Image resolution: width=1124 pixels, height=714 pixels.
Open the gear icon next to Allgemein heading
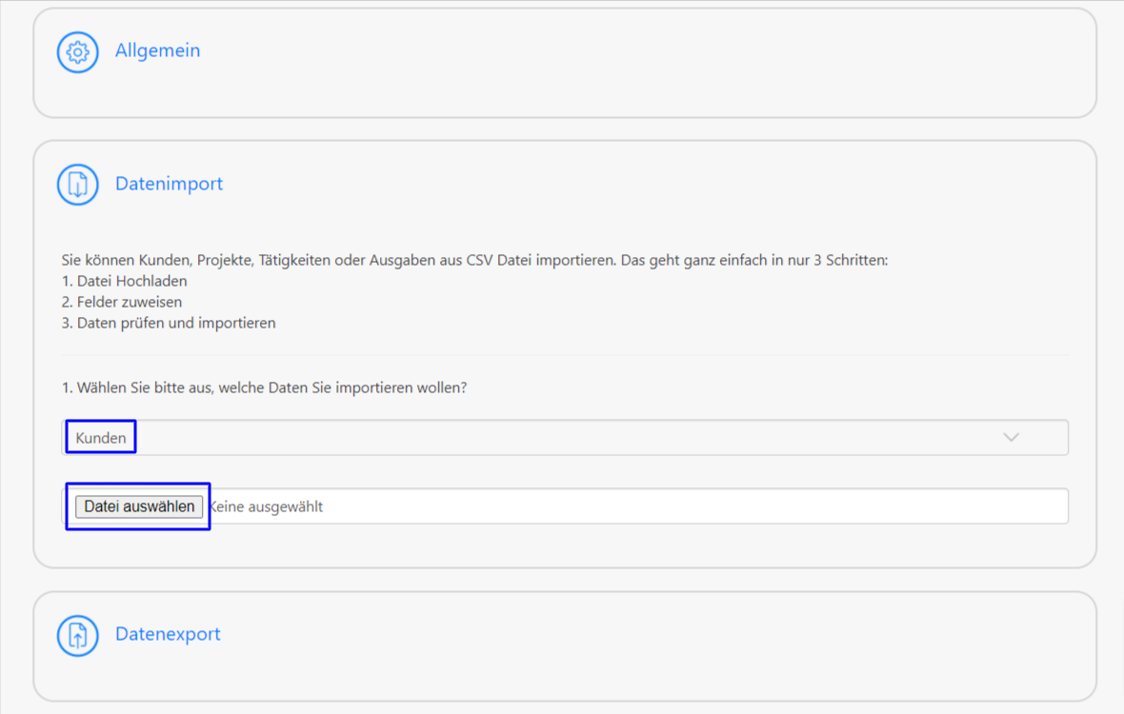click(77, 52)
